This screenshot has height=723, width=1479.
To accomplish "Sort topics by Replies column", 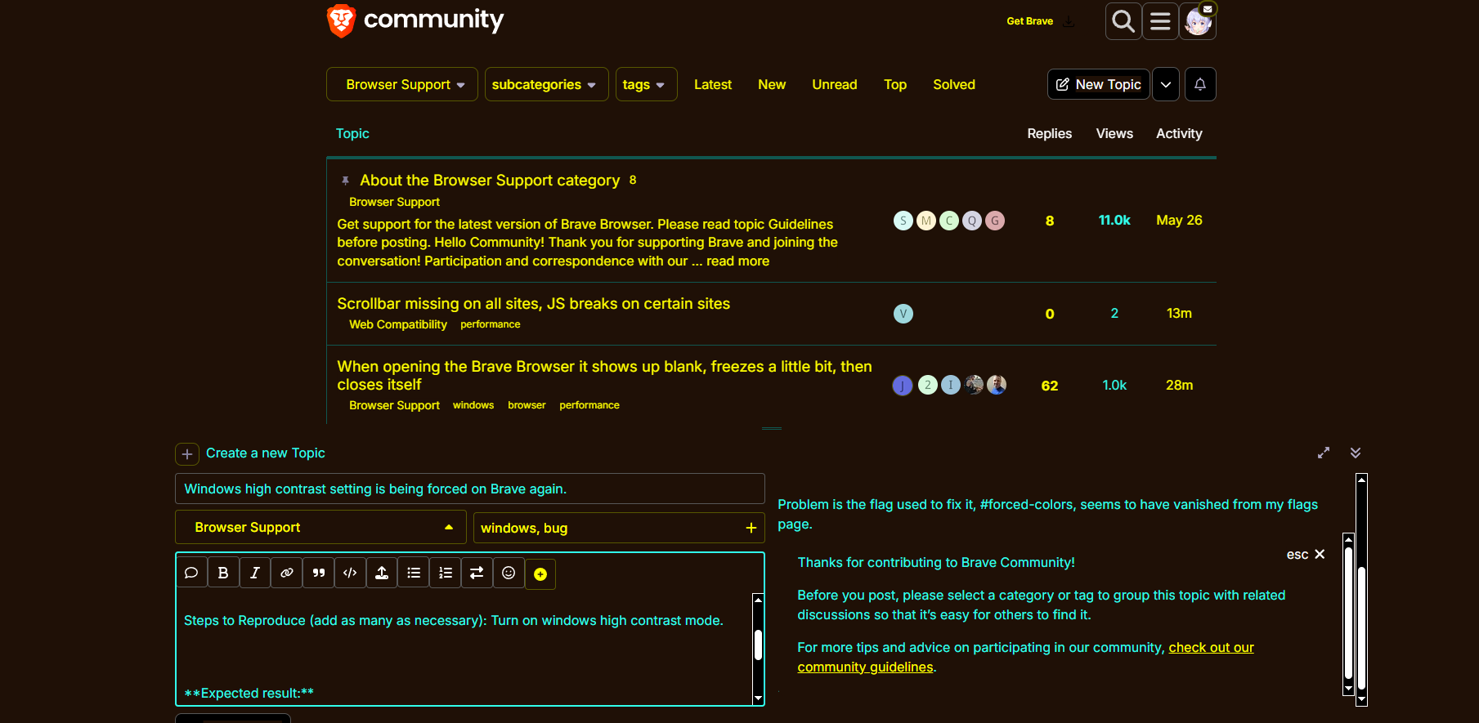I will pyautogui.click(x=1050, y=133).
